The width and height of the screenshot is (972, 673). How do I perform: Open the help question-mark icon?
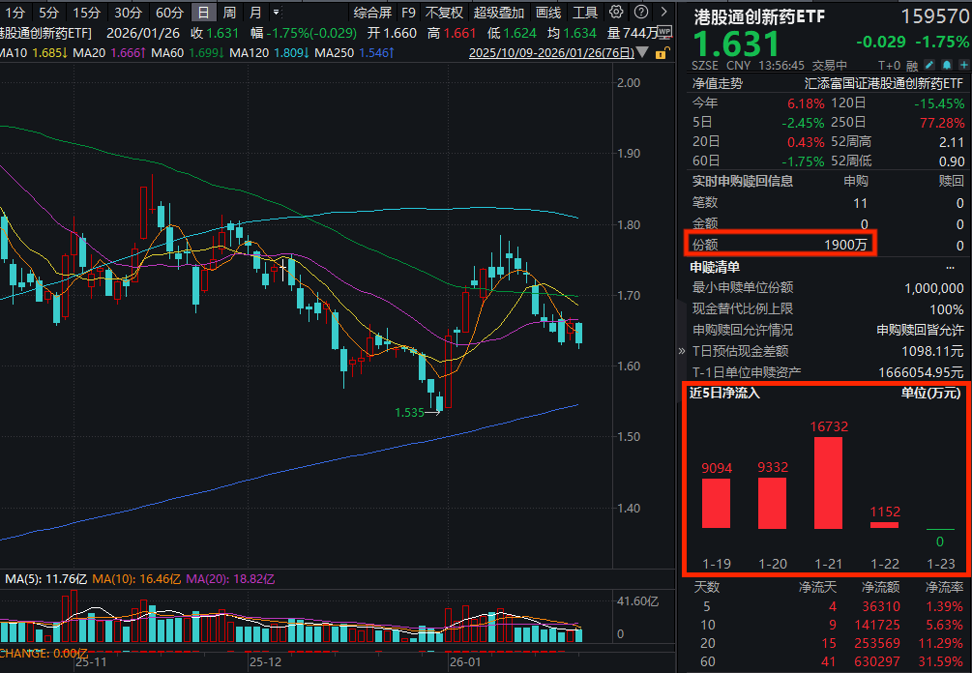click(641, 12)
